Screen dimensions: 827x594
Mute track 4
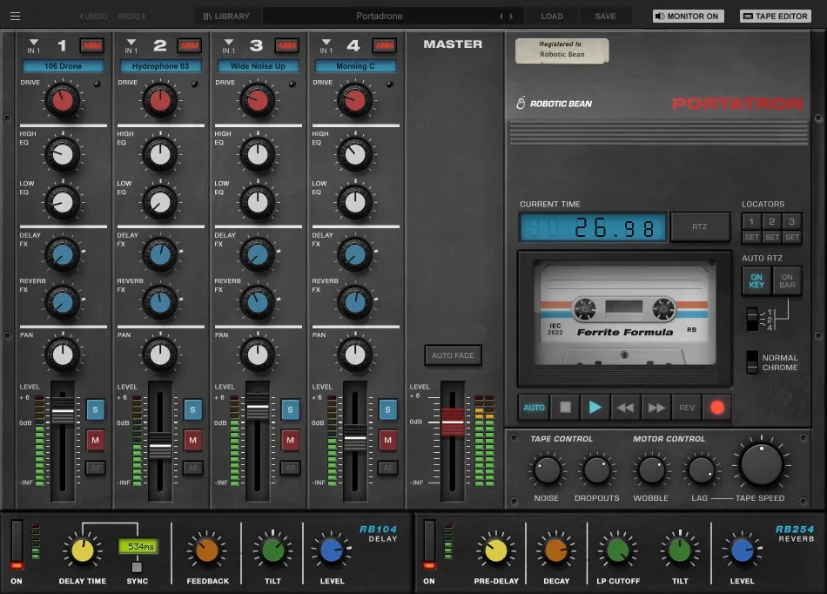click(x=387, y=440)
